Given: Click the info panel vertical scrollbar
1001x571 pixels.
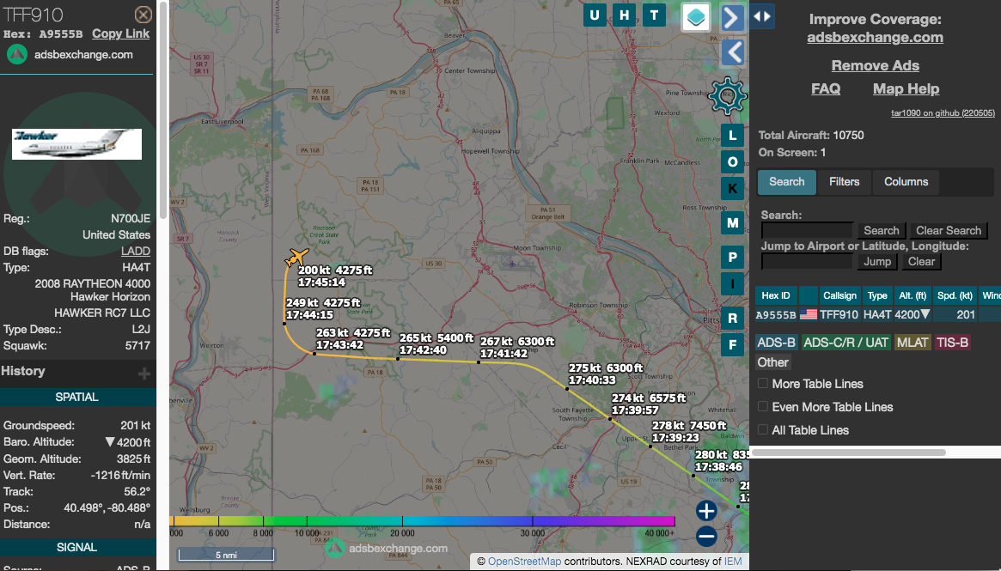Looking at the screenshot, I should tap(162, 110).
